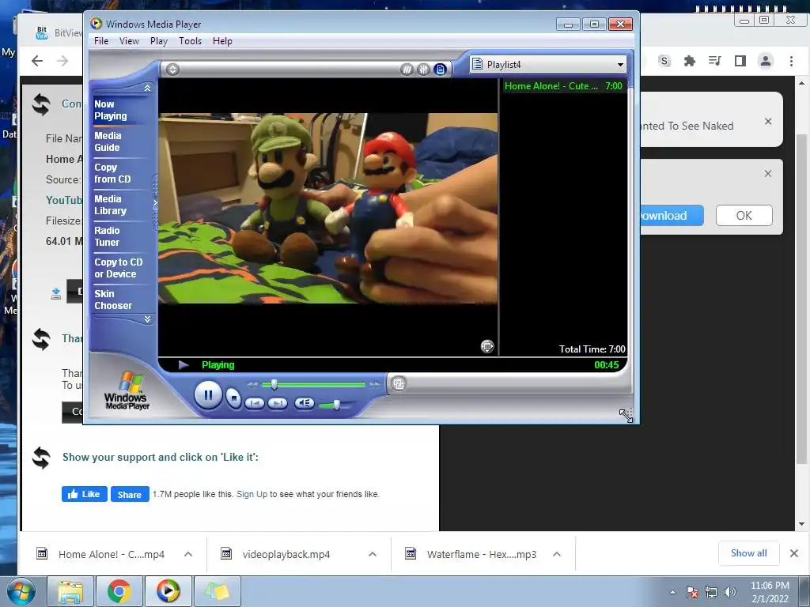Click the blue Download button in the browser
This screenshot has height=607, width=810.
pyautogui.click(x=672, y=215)
